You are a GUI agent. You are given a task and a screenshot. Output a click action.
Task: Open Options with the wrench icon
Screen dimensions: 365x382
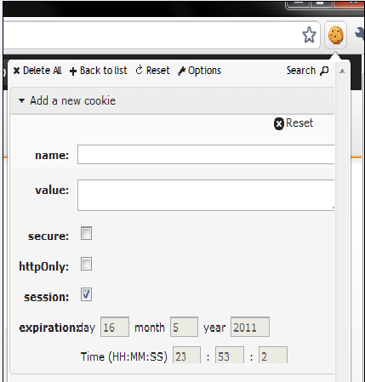coord(181,71)
